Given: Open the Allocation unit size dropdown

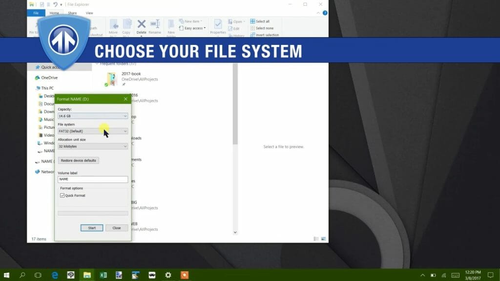Looking at the screenshot, I should click(x=93, y=146).
